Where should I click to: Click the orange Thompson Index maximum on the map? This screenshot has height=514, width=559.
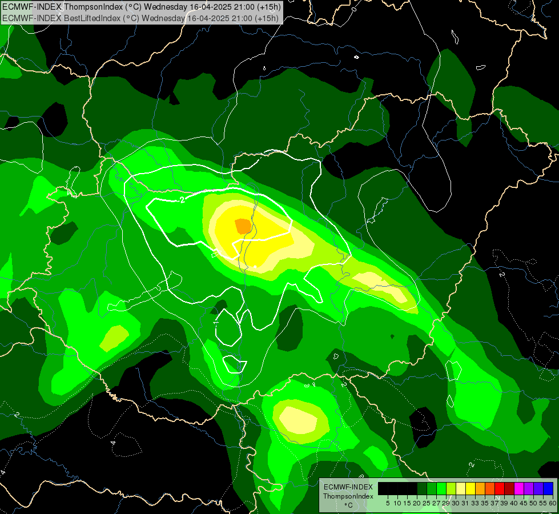pos(243,226)
